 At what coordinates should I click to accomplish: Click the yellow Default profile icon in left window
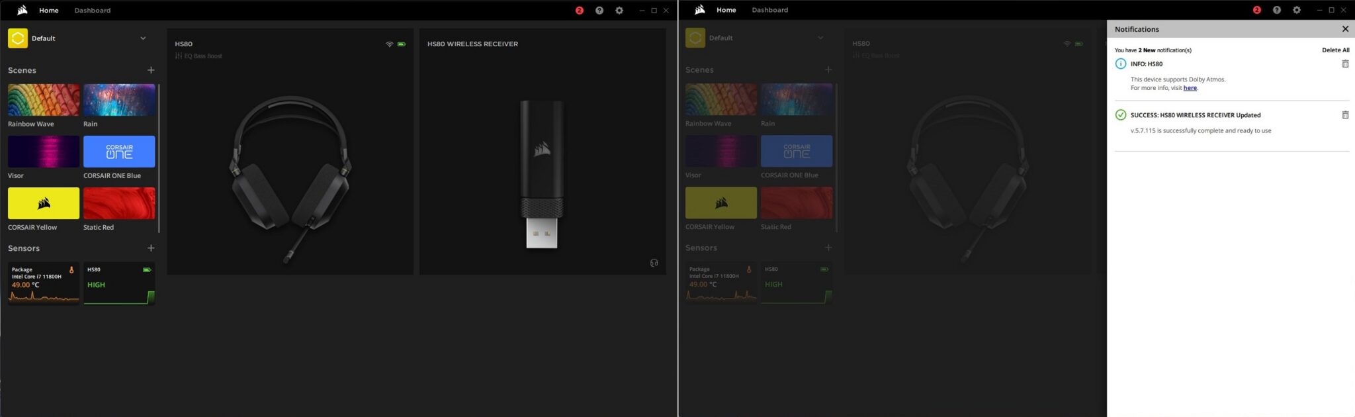pos(18,38)
